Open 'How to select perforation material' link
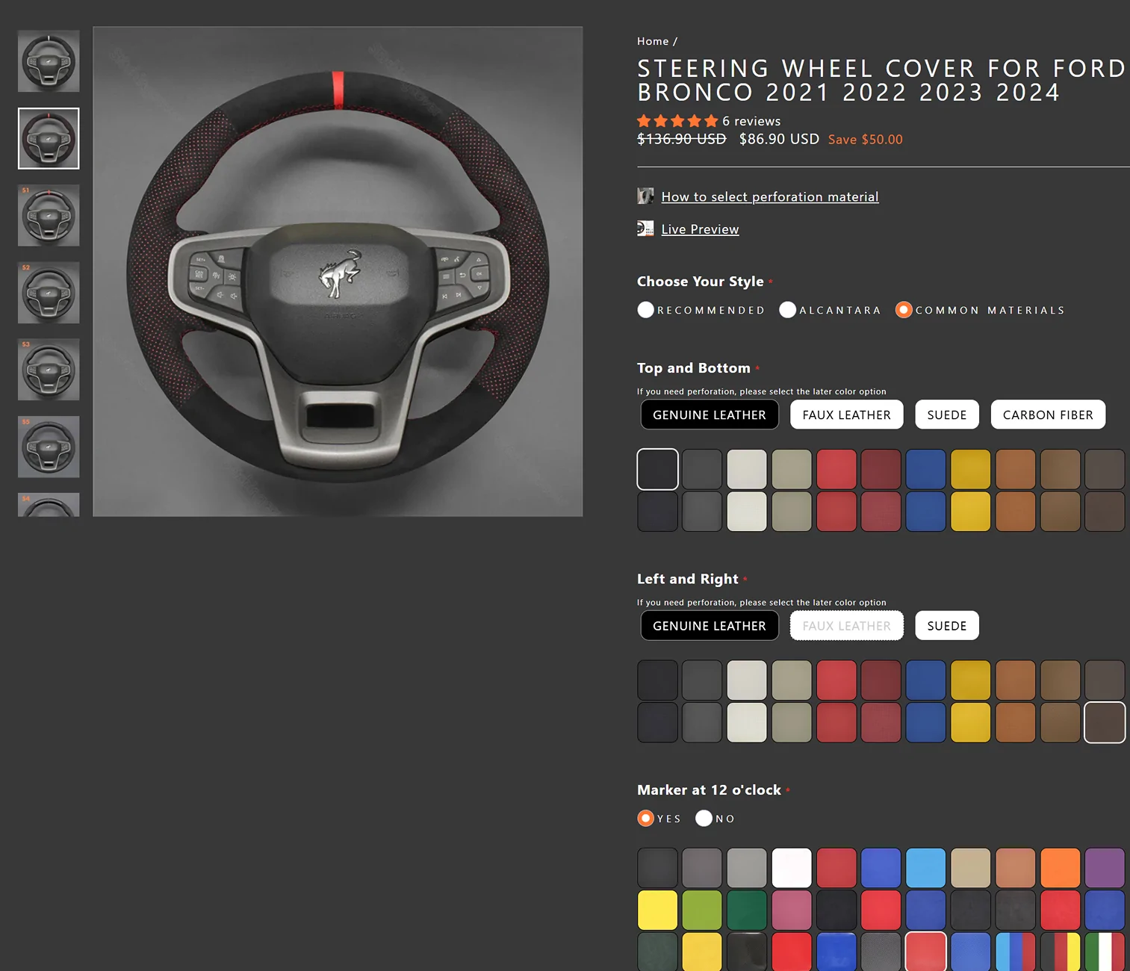 pos(770,196)
